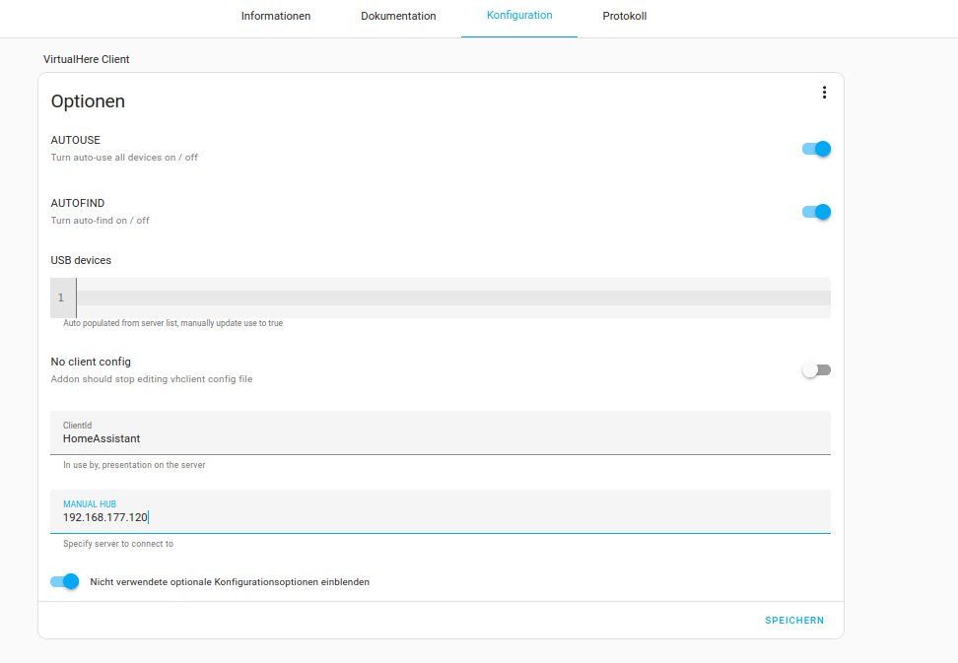The height and width of the screenshot is (663, 958).
Task: Disable the AUTOFIND switch
Action: pos(816,212)
